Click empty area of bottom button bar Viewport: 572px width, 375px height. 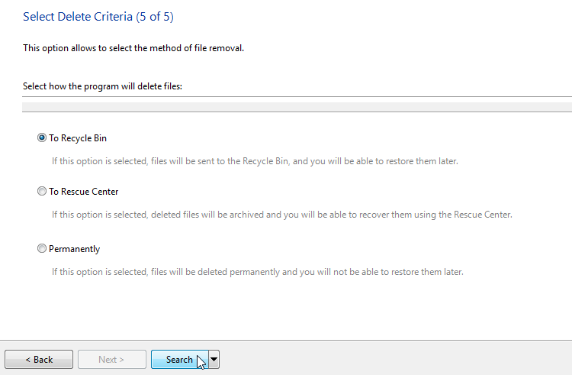(x=394, y=358)
